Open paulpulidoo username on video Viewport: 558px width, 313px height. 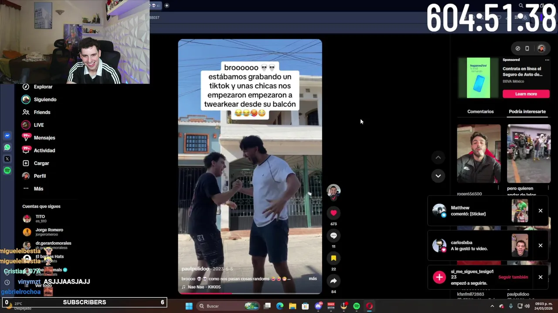coord(195,269)
